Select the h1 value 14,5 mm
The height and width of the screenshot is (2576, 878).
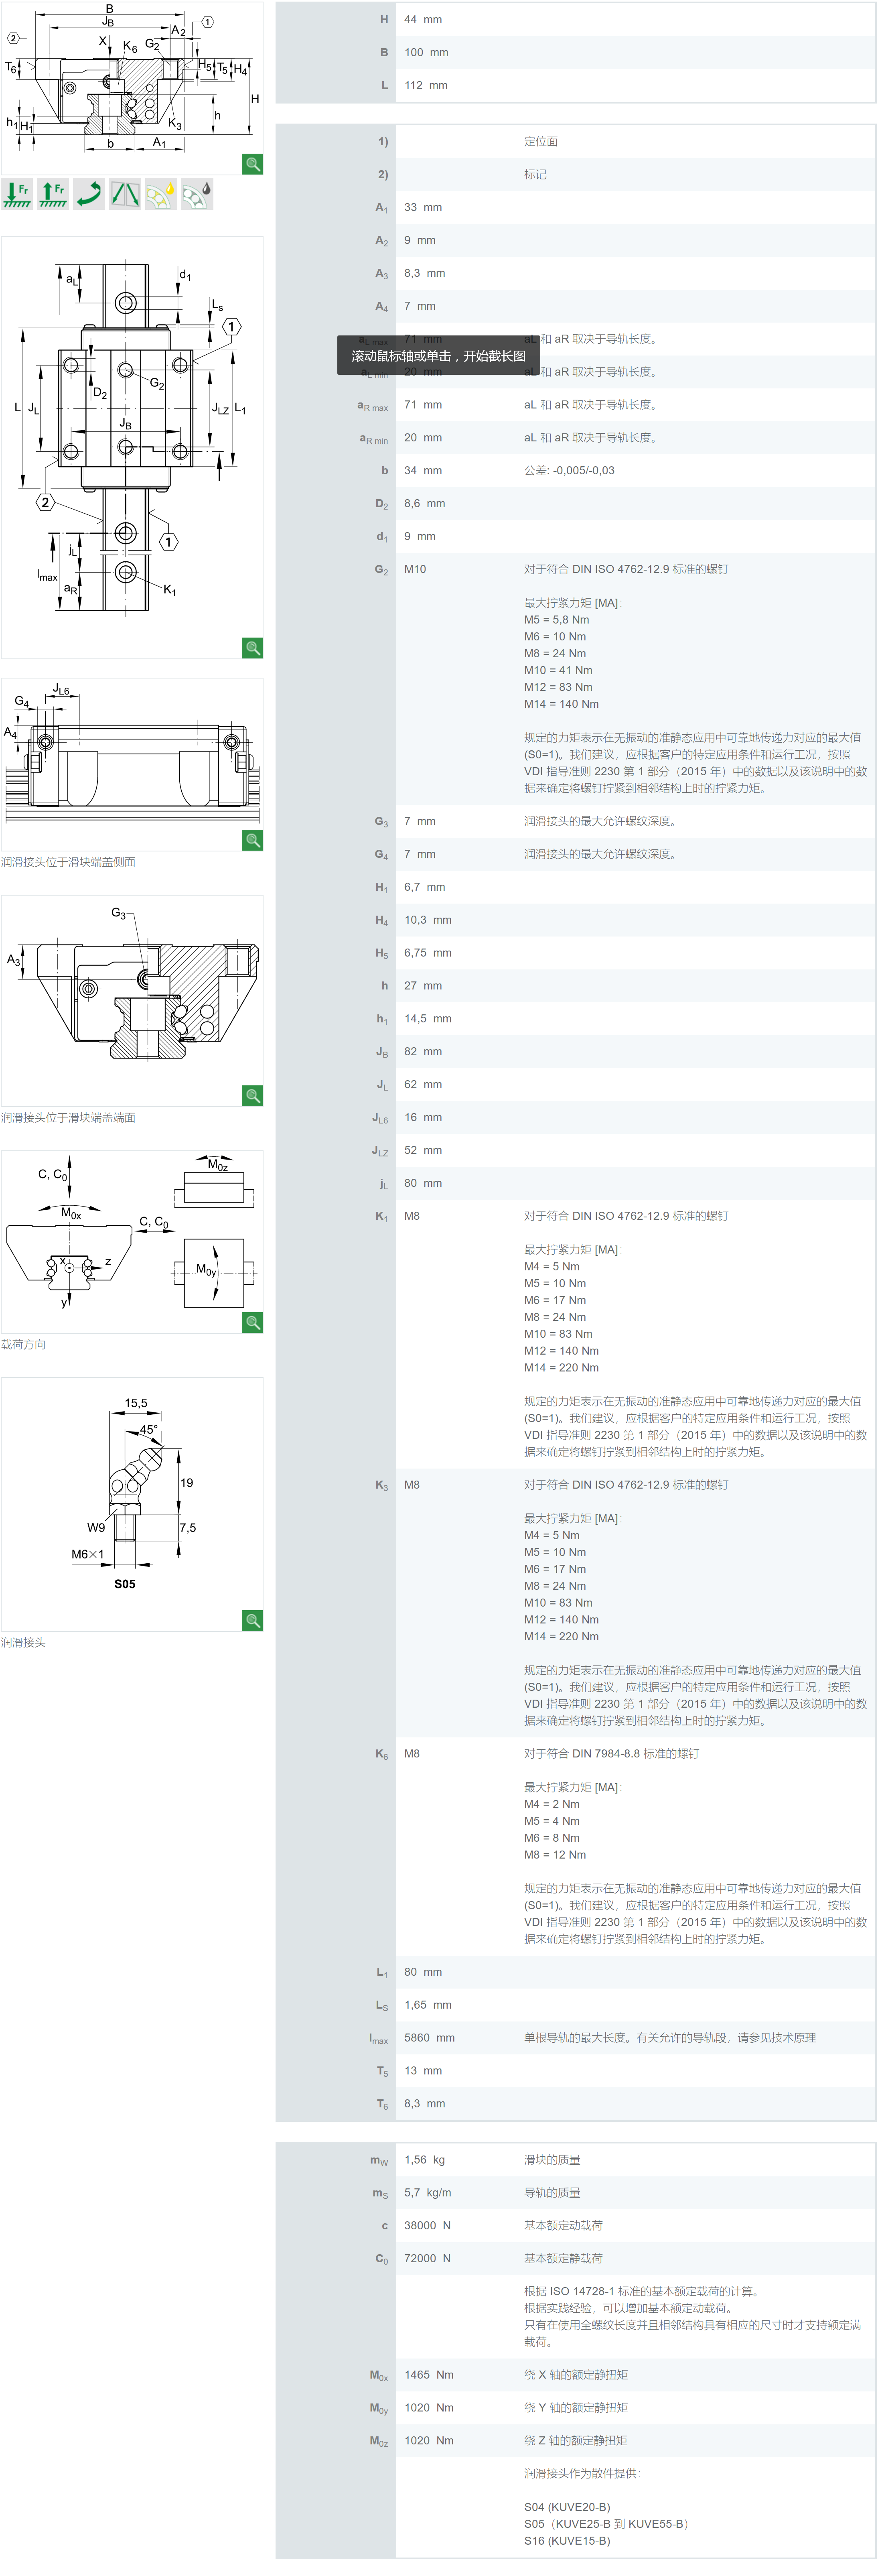click(x=428, y=1019)
